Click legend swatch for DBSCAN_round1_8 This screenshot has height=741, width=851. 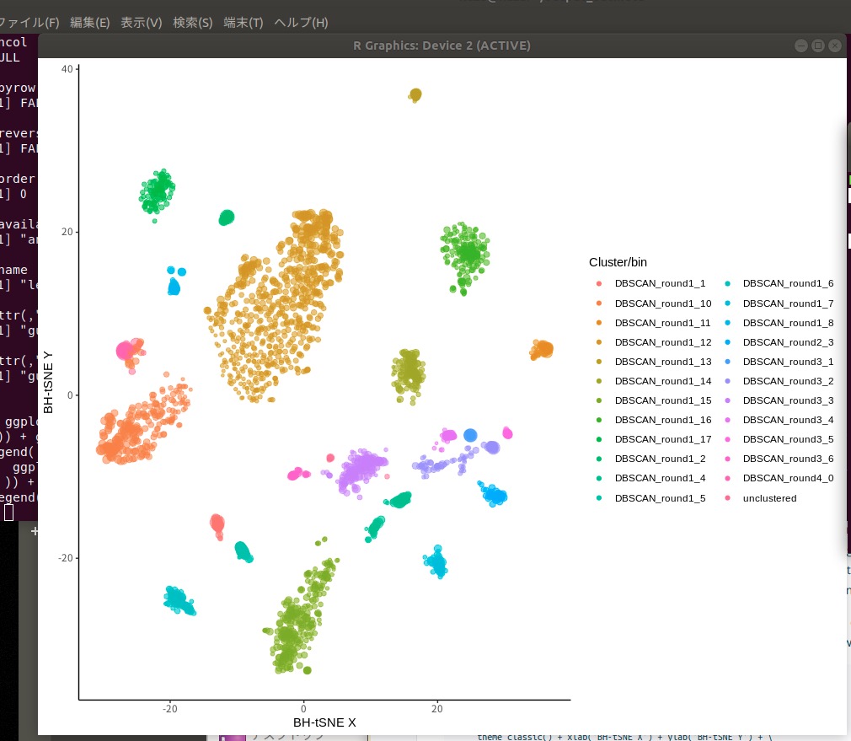coord(727,323)
